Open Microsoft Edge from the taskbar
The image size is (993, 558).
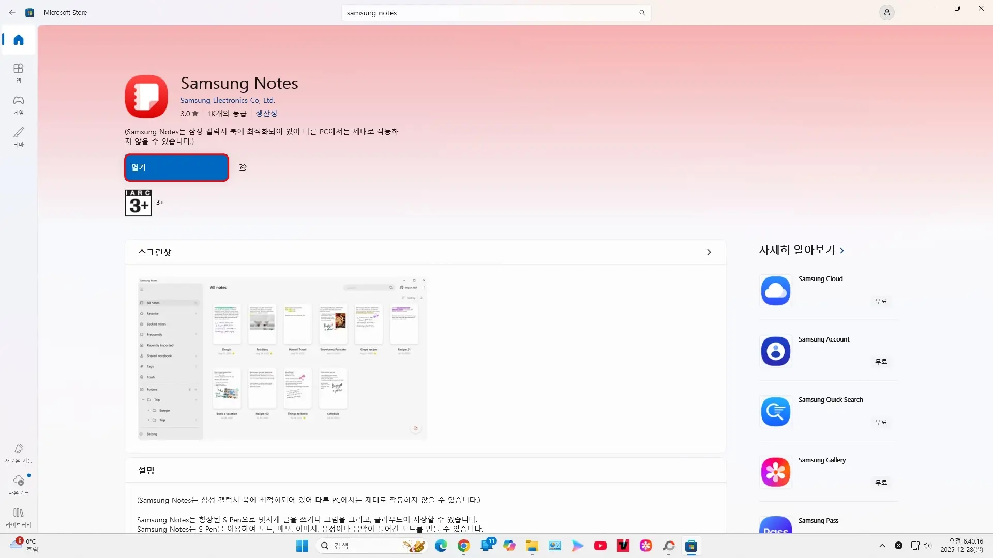tap(441, 546)
